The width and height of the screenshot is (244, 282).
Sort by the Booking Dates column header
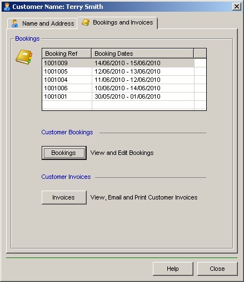(x=143, y=54)
